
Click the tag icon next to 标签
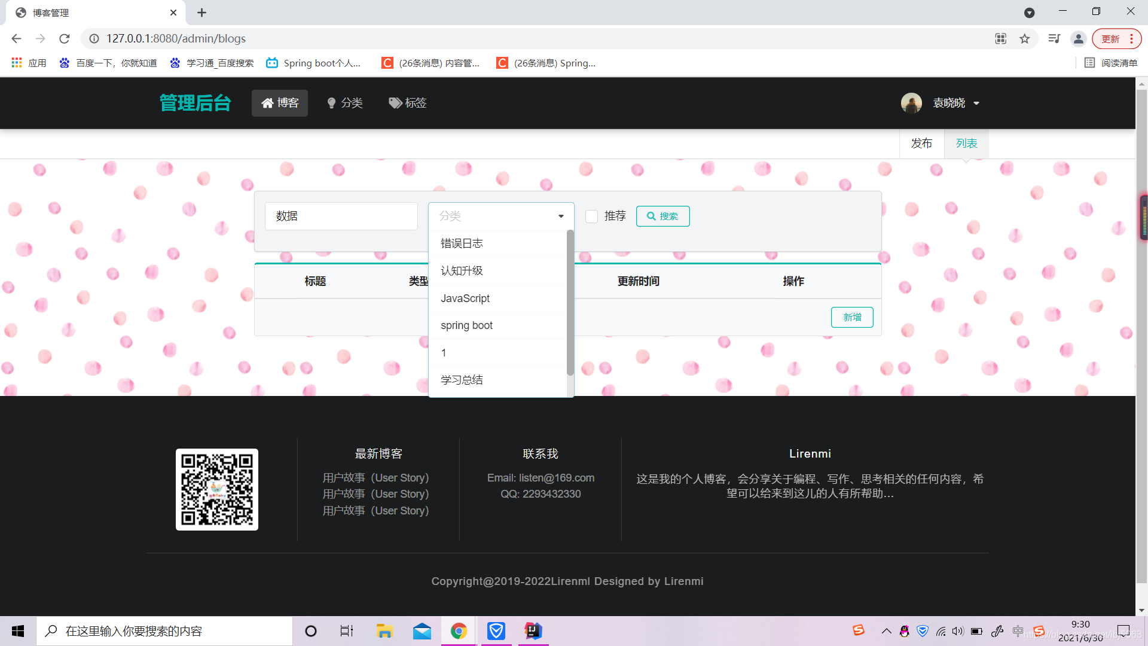click(395, 103)
